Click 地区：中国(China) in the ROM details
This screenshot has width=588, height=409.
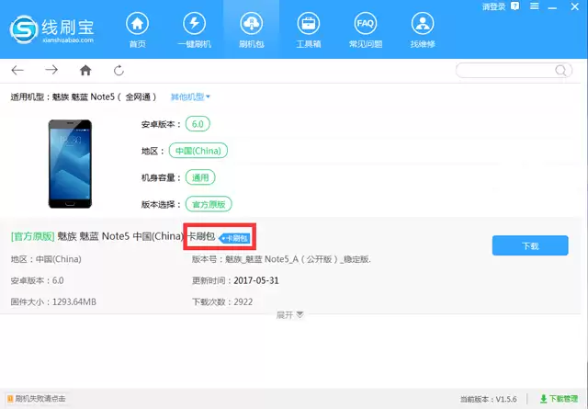[46, 259]
